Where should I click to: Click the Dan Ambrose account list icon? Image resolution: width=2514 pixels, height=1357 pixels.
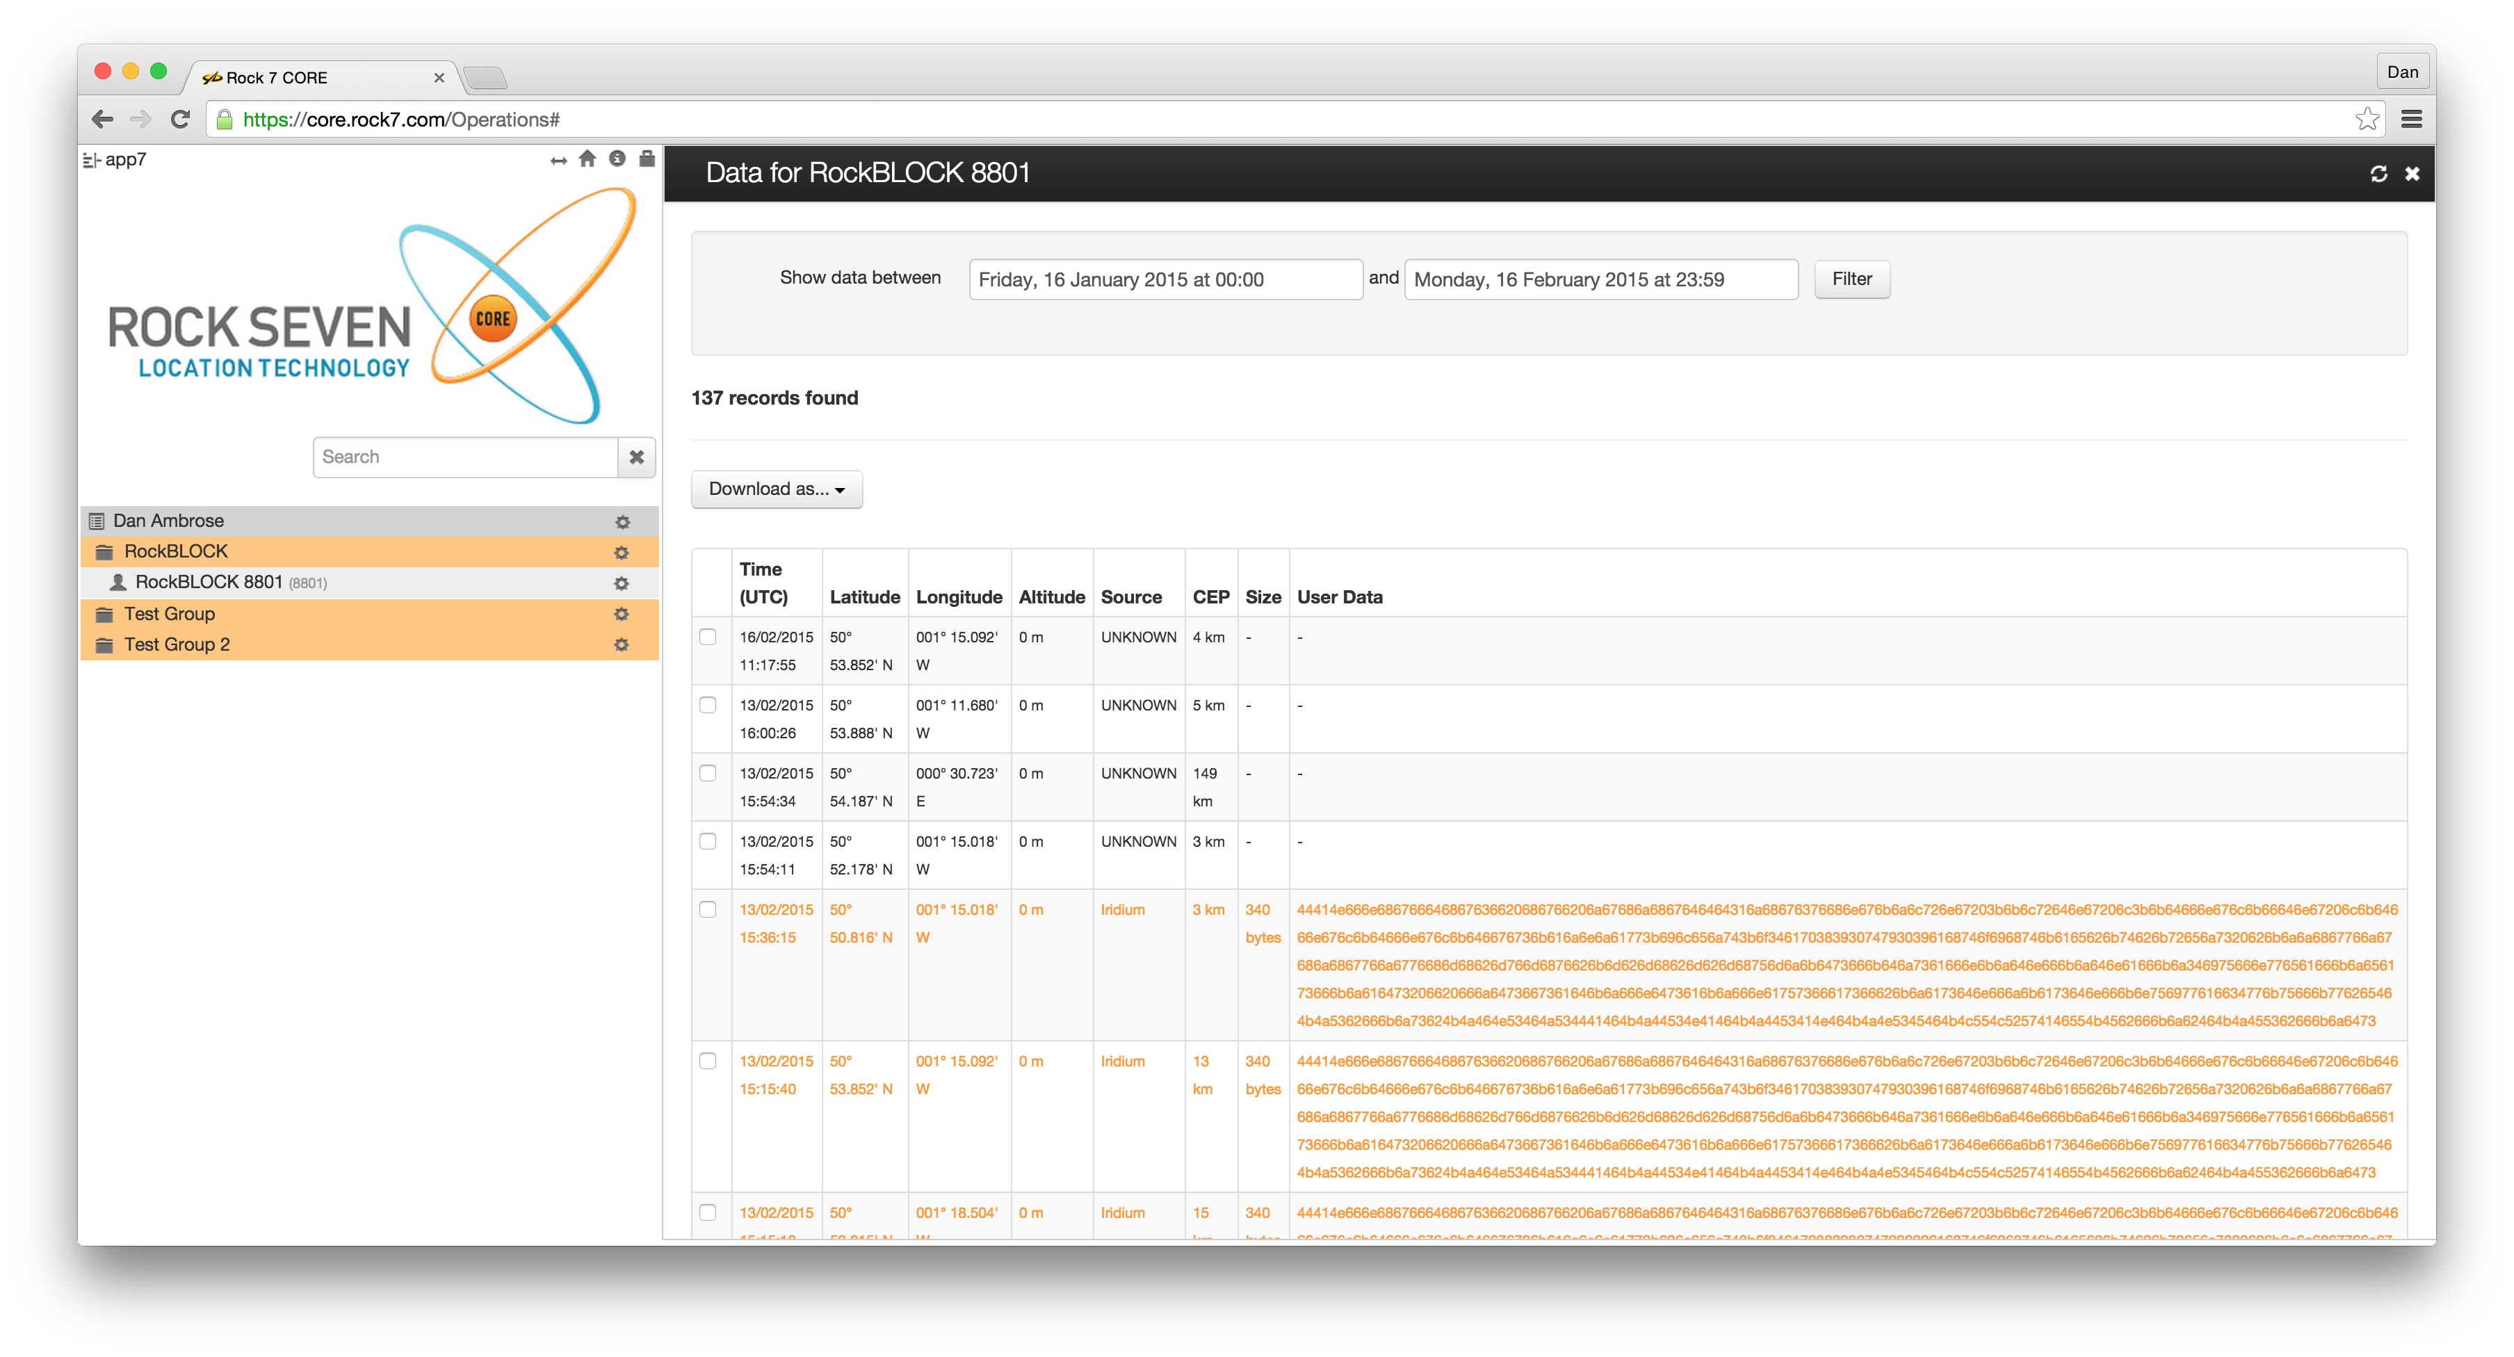coord(97,521)
